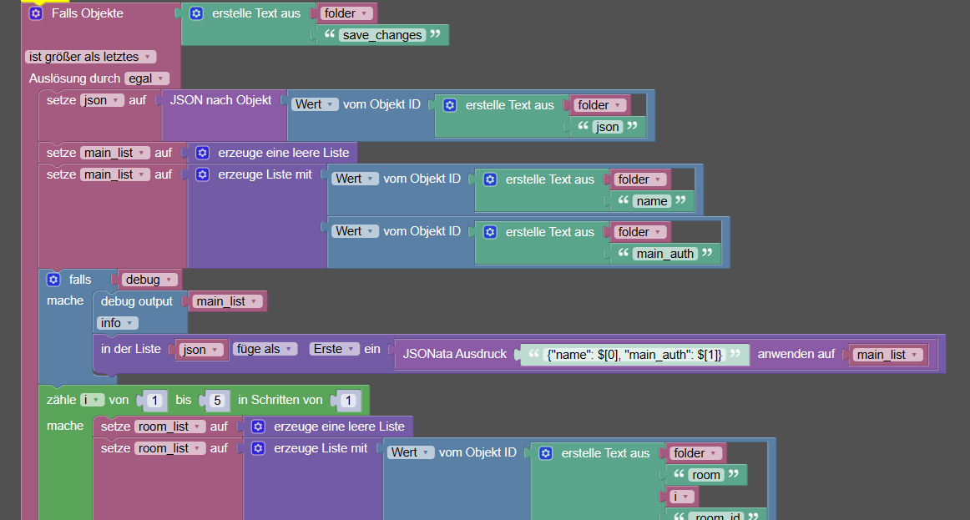The height and width of the screenshot is (520, 970).
Task: Open main_list dropdown beside 'erzeuge eine leere Liste'
Action: [115, 153]
